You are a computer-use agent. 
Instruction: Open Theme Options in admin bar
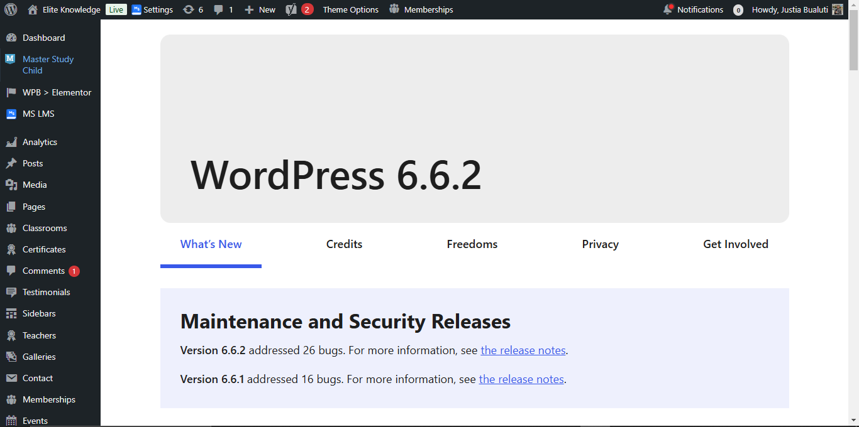(x=350, y=9)
